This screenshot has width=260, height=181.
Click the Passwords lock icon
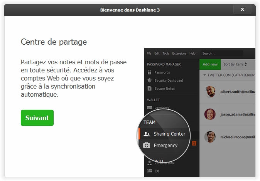pyautogui.click(x=149, y=72)
